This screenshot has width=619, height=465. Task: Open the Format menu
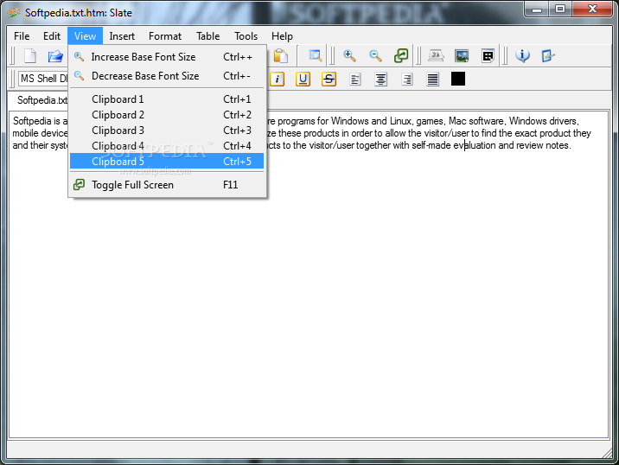point(165,36)
